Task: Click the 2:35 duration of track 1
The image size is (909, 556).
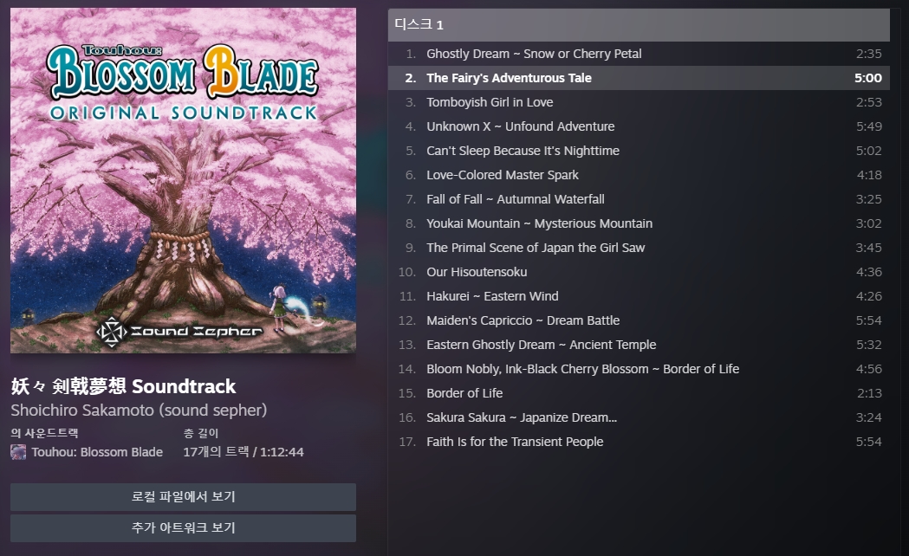Action: (869, 54)
